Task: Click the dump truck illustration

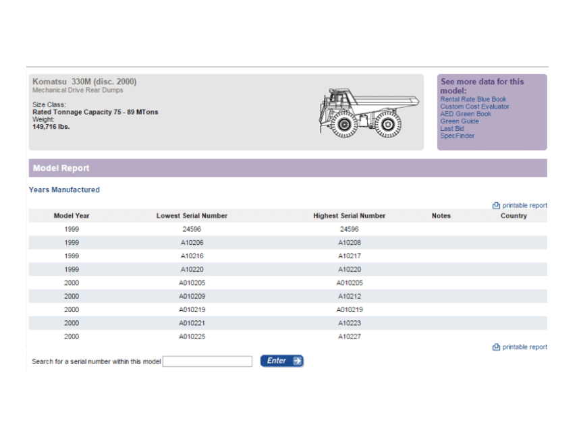Action: tap(368, 113)
